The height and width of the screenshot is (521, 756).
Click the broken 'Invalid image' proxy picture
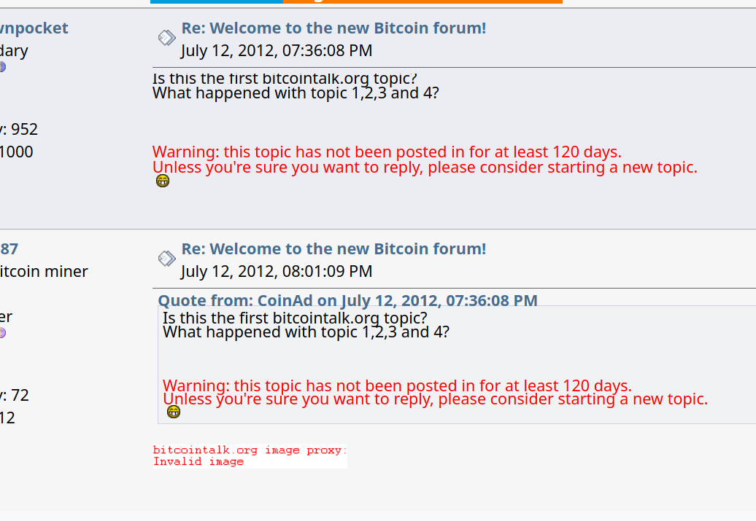point(250,456)
